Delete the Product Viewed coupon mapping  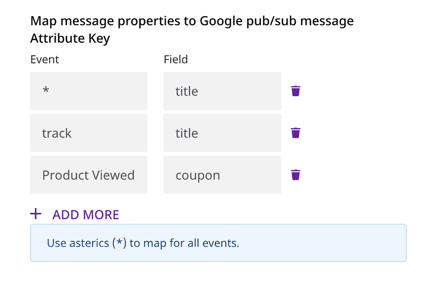click(296, 175)
